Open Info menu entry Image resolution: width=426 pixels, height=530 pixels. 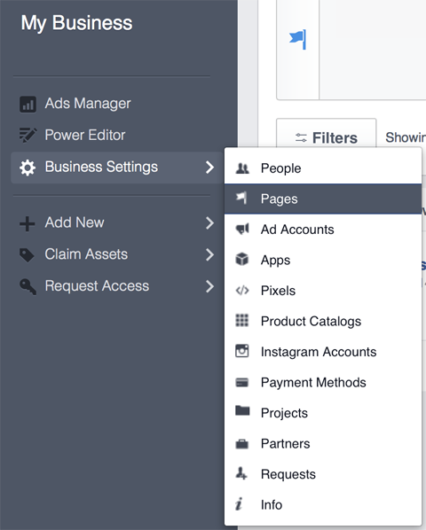click(x=323, y=504)
